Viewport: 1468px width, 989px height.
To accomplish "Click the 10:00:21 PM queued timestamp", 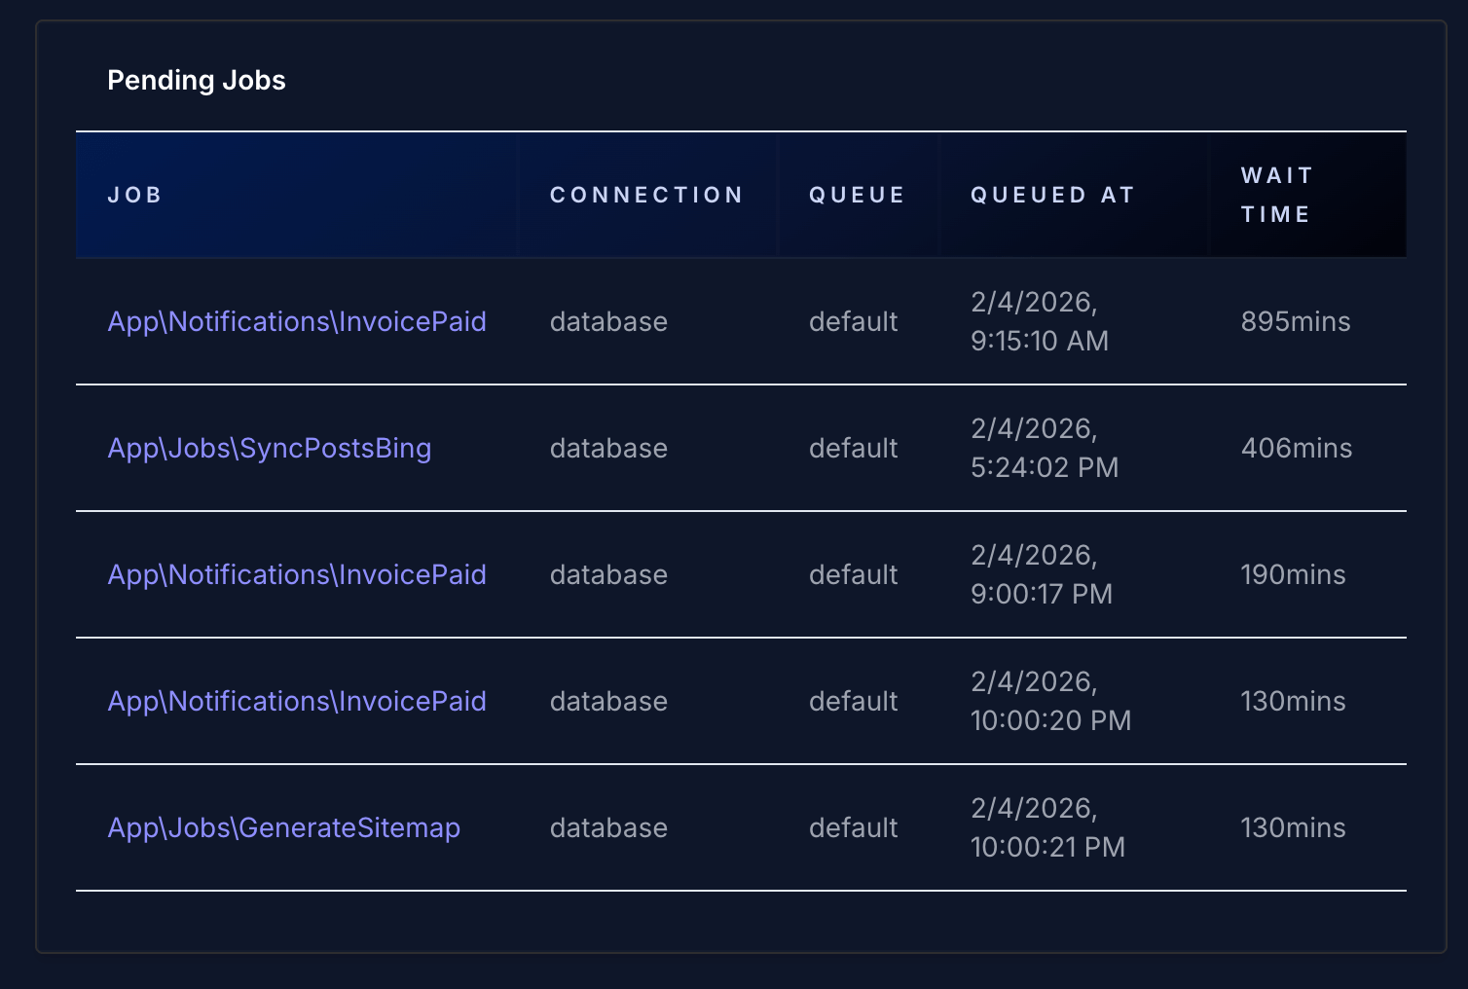I will click(1047, 847).
